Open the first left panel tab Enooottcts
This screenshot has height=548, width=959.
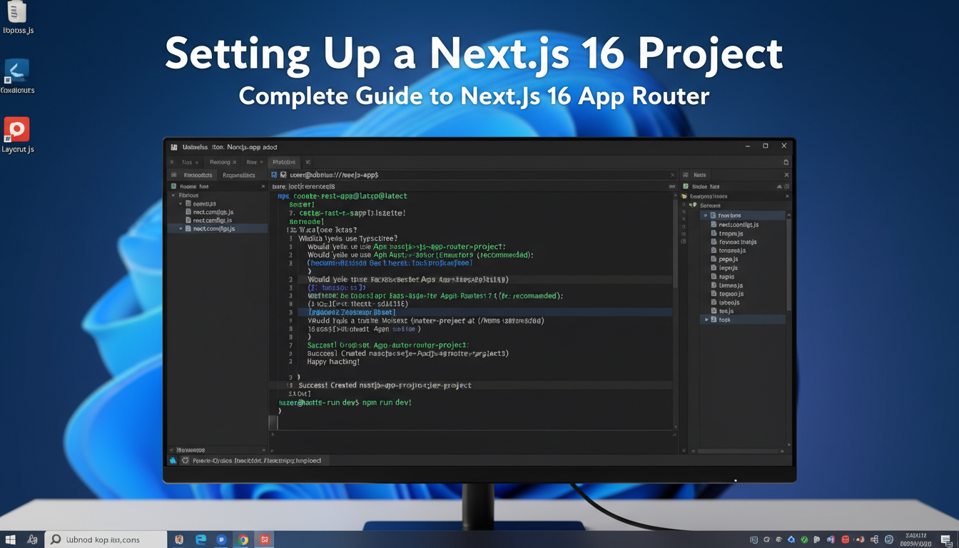(x=198, y=175)
